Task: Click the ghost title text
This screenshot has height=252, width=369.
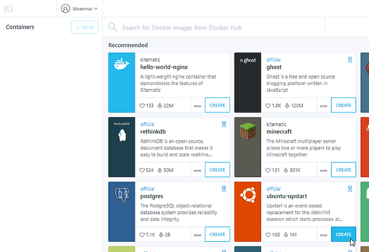Action: click(274, 67)
